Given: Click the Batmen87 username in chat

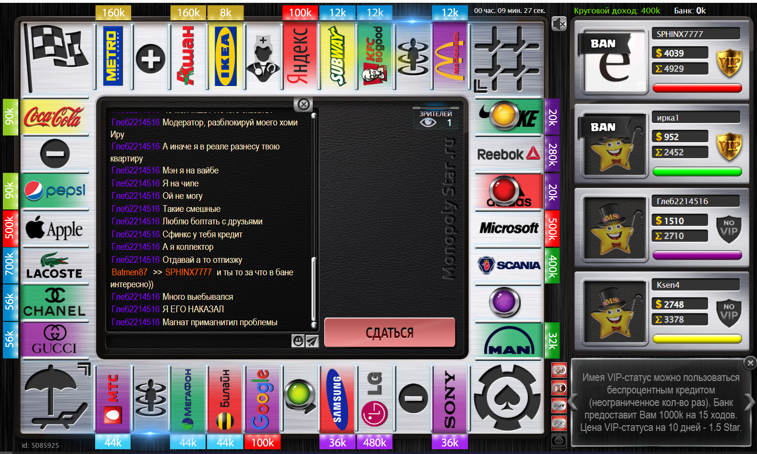Looking at the screenshot, I should tap(129, 272).
